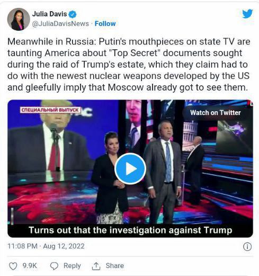
Task: Play the embedded video
Action: (130, 168)
